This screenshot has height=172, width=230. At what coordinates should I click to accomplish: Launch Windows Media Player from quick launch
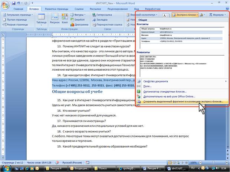point(32,168)
